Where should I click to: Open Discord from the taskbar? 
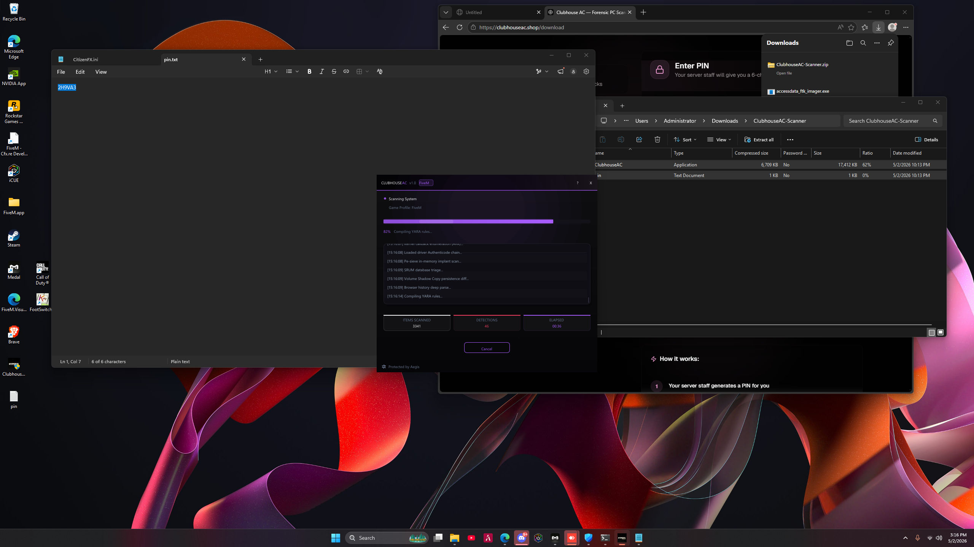[x=522, y=538]
